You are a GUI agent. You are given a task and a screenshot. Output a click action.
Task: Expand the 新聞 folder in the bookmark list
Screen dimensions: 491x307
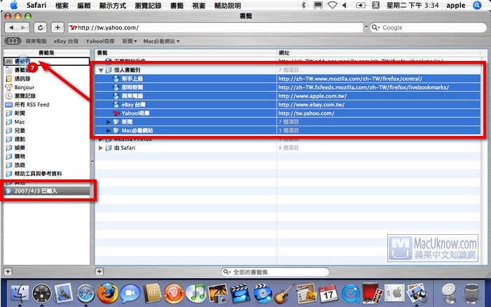point(109,121)
